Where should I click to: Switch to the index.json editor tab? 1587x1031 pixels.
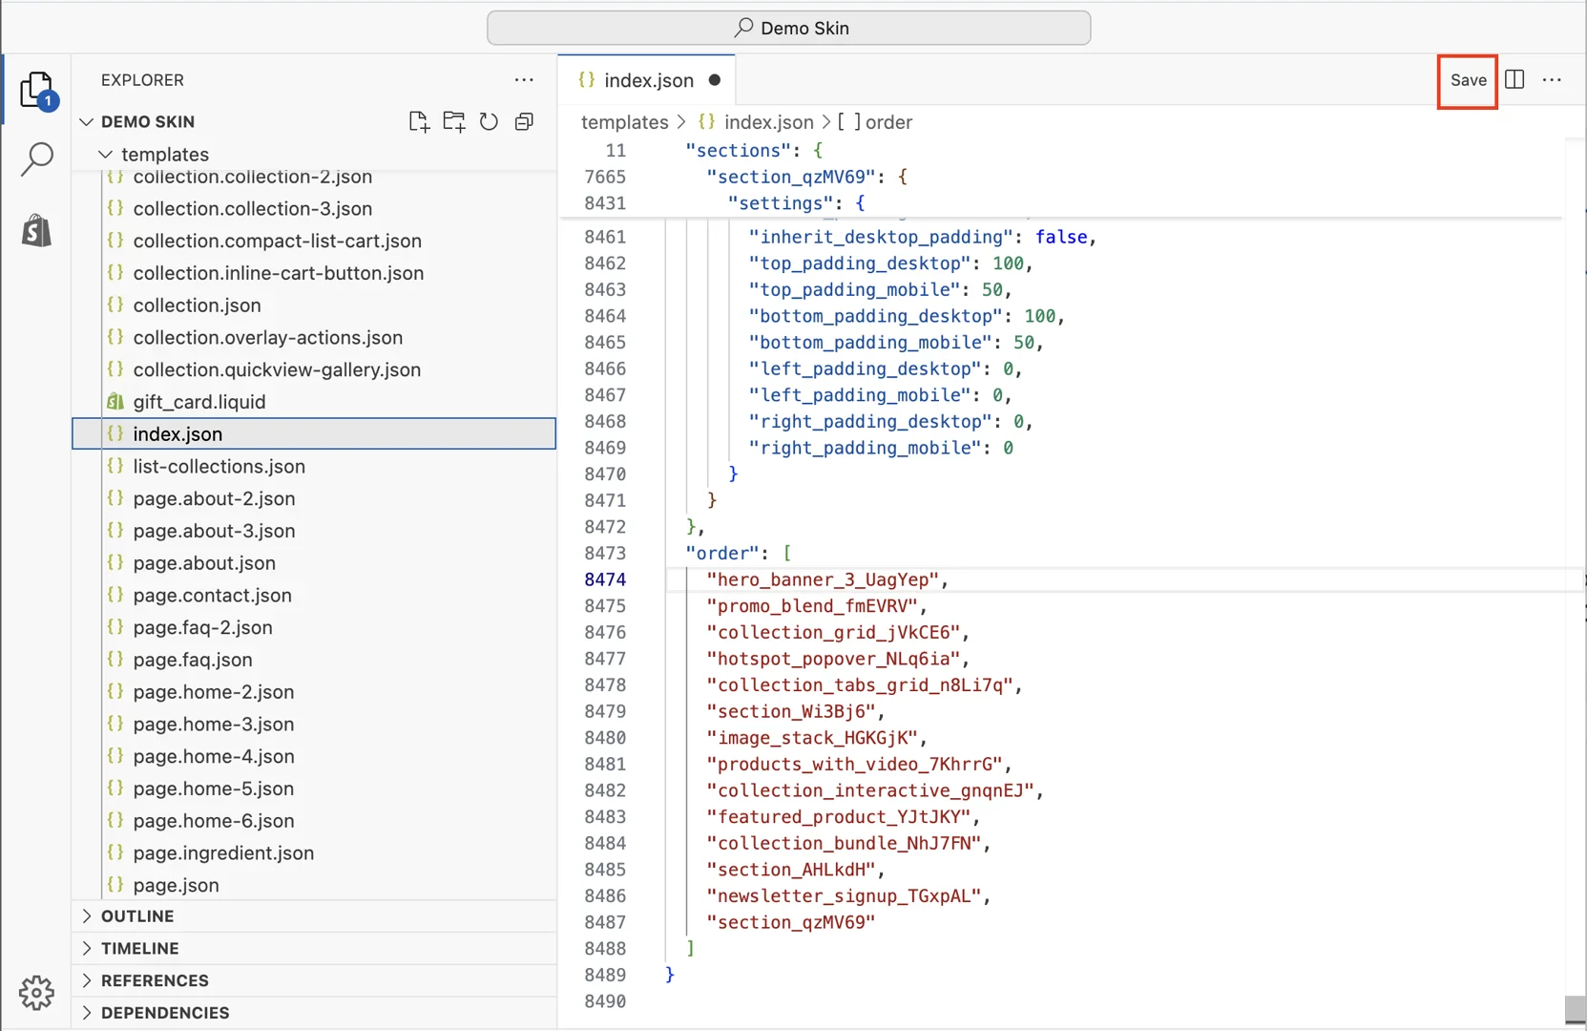pyautogui.click(x=647, y=80)
